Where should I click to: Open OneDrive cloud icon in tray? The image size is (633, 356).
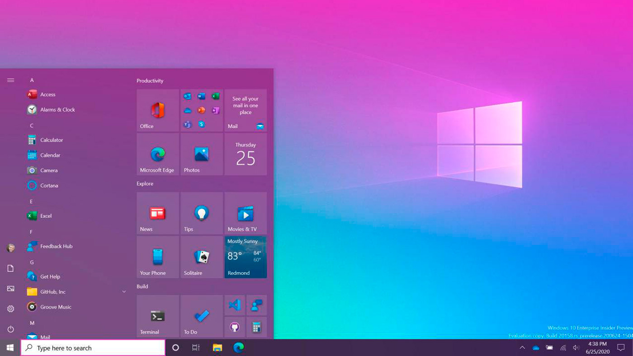(536, 348)
